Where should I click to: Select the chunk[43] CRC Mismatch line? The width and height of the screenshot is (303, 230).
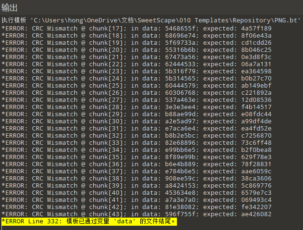[137, 214]
